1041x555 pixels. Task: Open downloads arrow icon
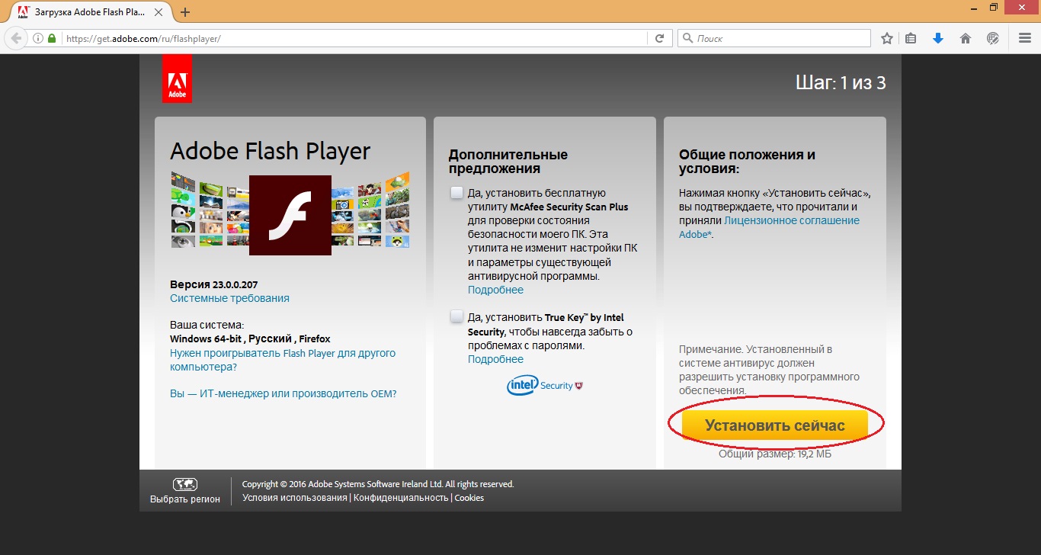click(938, 38)
